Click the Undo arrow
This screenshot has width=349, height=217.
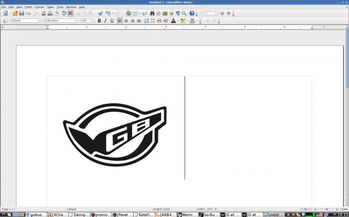(x=108, y=13)
